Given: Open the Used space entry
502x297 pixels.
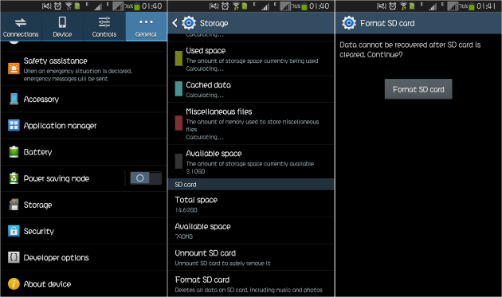Looking at the screenshot, I should (x=251, y=59).
